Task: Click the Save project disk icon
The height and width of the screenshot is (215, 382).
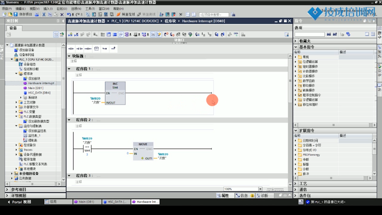Action: (15, 14)
